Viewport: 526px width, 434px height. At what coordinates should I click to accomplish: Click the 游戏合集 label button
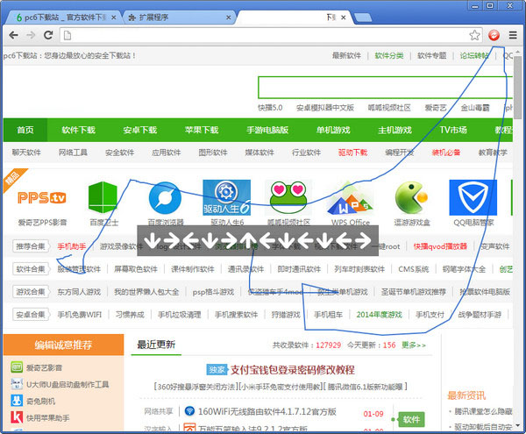click(x=31, y=292)
